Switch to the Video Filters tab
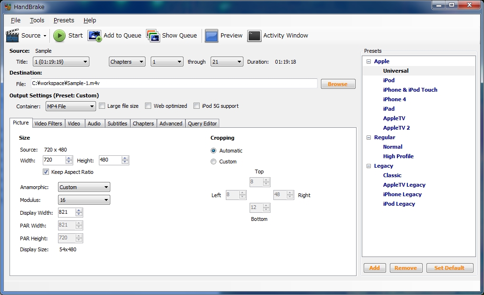 [x=48, y=124]
